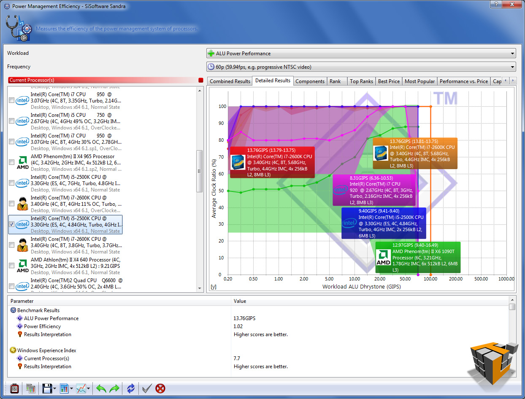
Task: Check the i7-2600K 4GHz 11% OC checkbox
Action: (x=11, y=204)
